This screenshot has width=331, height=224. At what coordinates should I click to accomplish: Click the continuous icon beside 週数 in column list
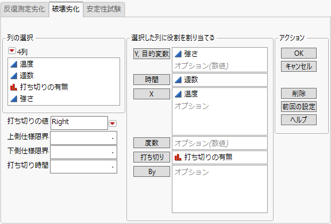14,75
